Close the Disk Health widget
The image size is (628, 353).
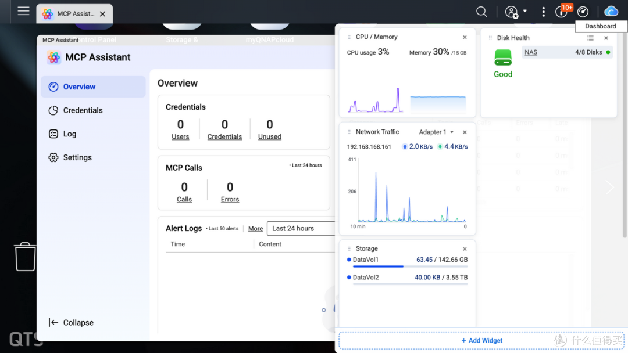(606, 38)
